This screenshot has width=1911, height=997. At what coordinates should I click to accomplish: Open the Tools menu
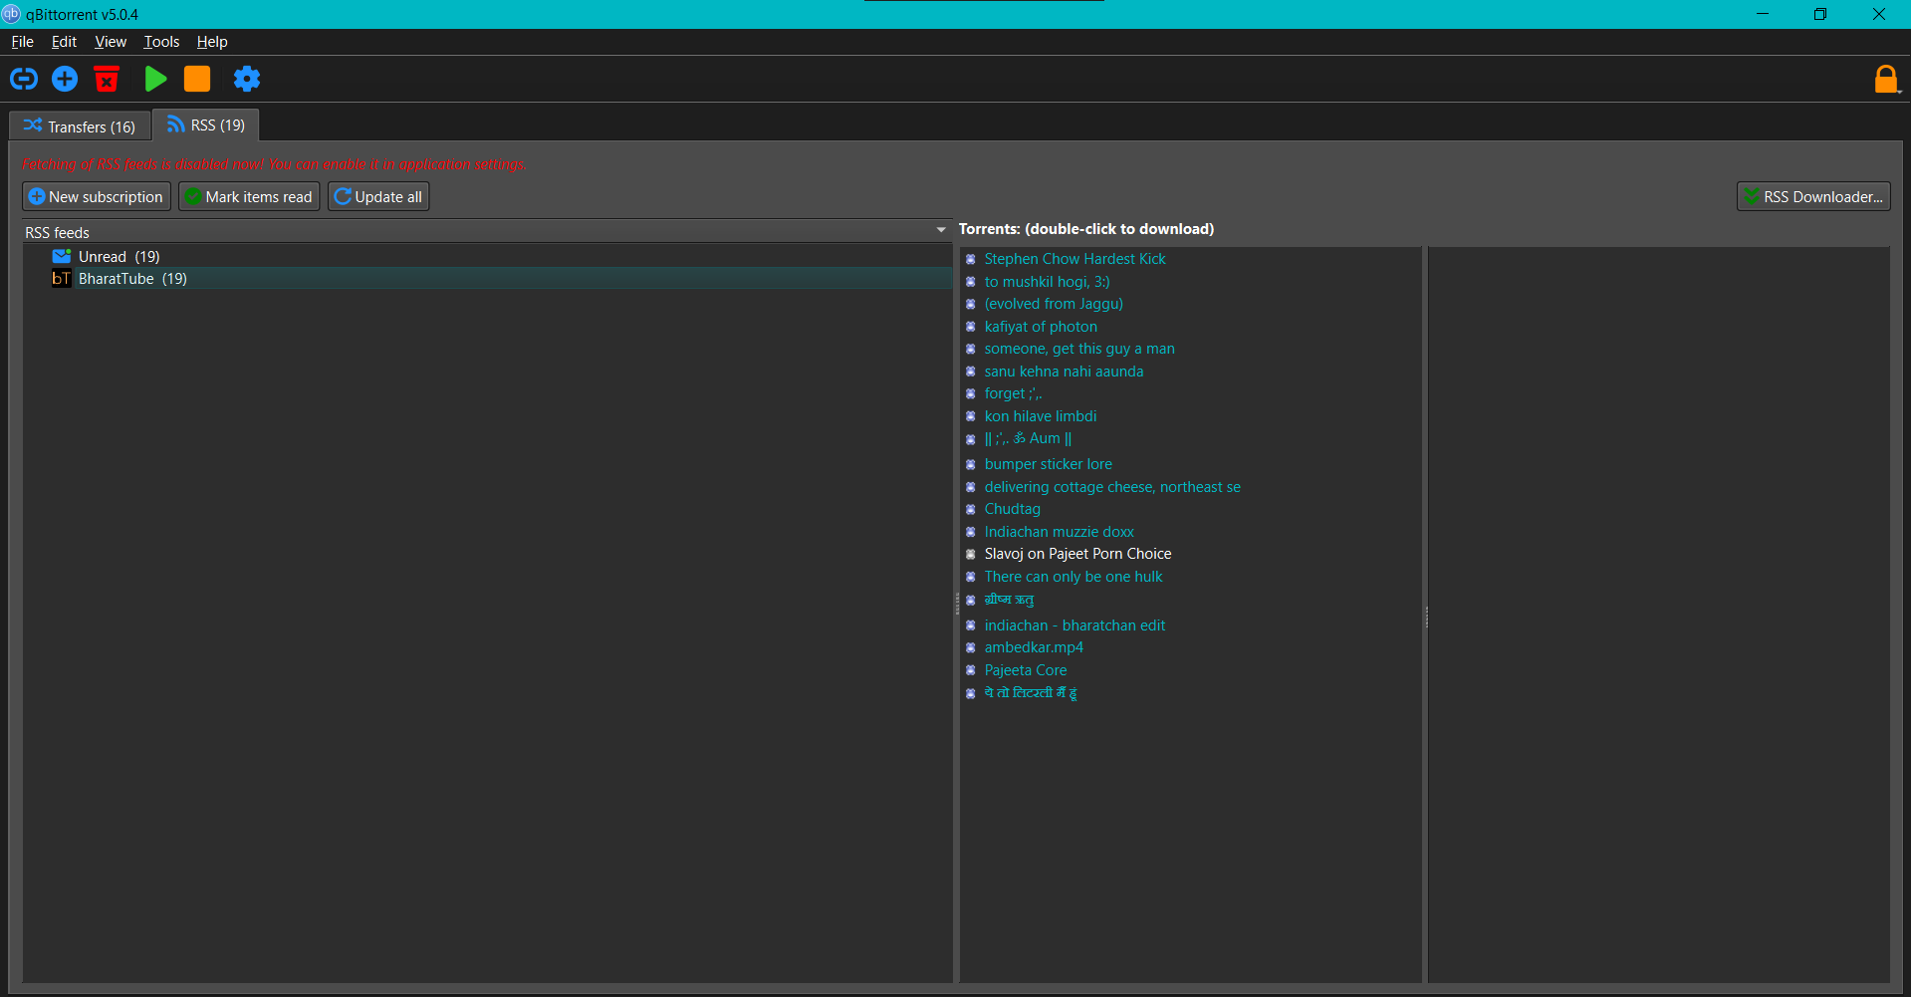tap(161, 42)
